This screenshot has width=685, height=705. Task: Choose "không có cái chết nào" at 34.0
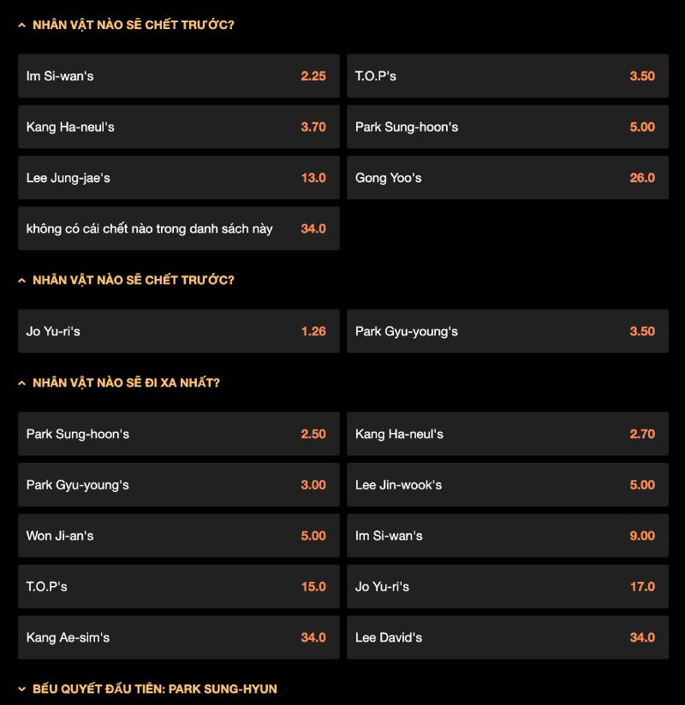178,228
